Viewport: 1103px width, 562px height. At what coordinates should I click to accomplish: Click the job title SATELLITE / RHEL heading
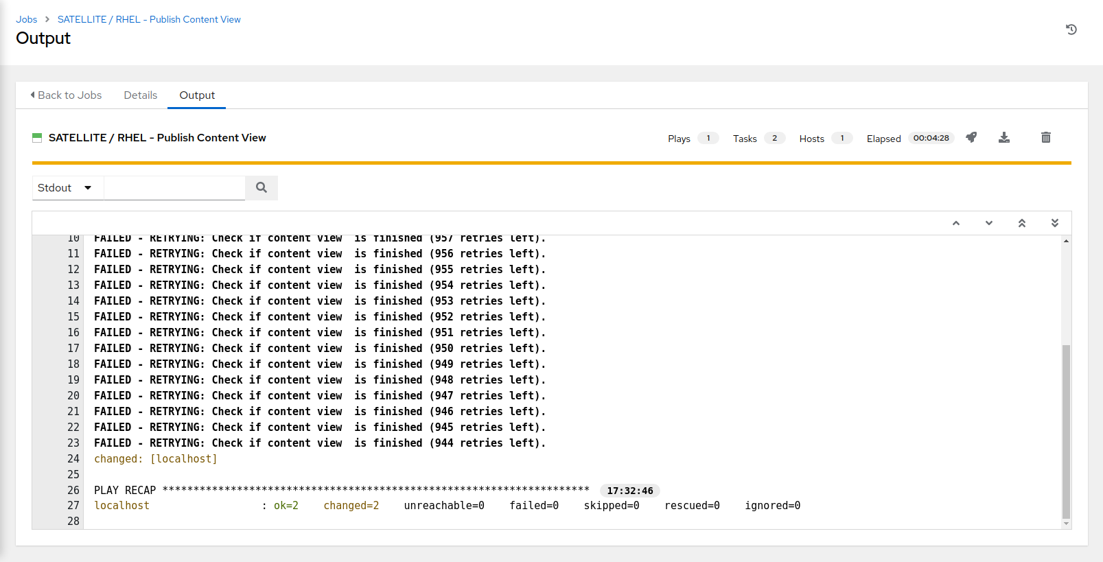pyautogui.click(x=157, y=138)
